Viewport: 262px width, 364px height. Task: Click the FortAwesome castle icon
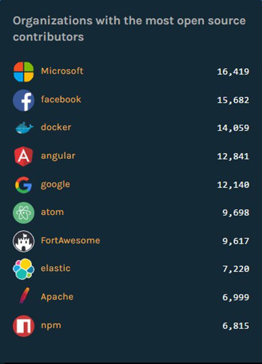click(24, 241)
